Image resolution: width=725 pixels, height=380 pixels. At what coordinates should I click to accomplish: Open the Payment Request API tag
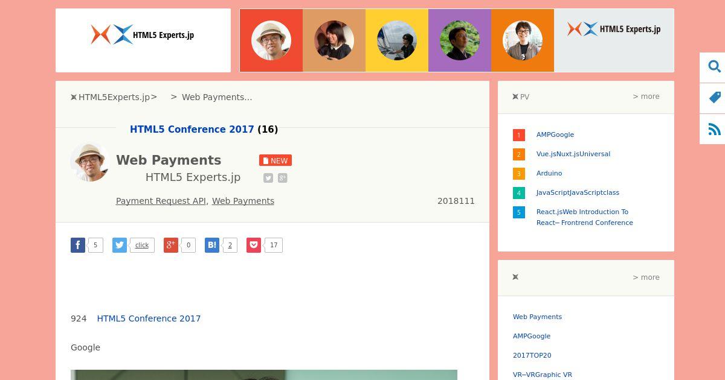tap(161, 201)
